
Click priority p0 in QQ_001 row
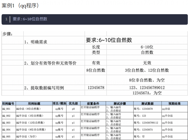pyautogui.click(x=73, y=109)
